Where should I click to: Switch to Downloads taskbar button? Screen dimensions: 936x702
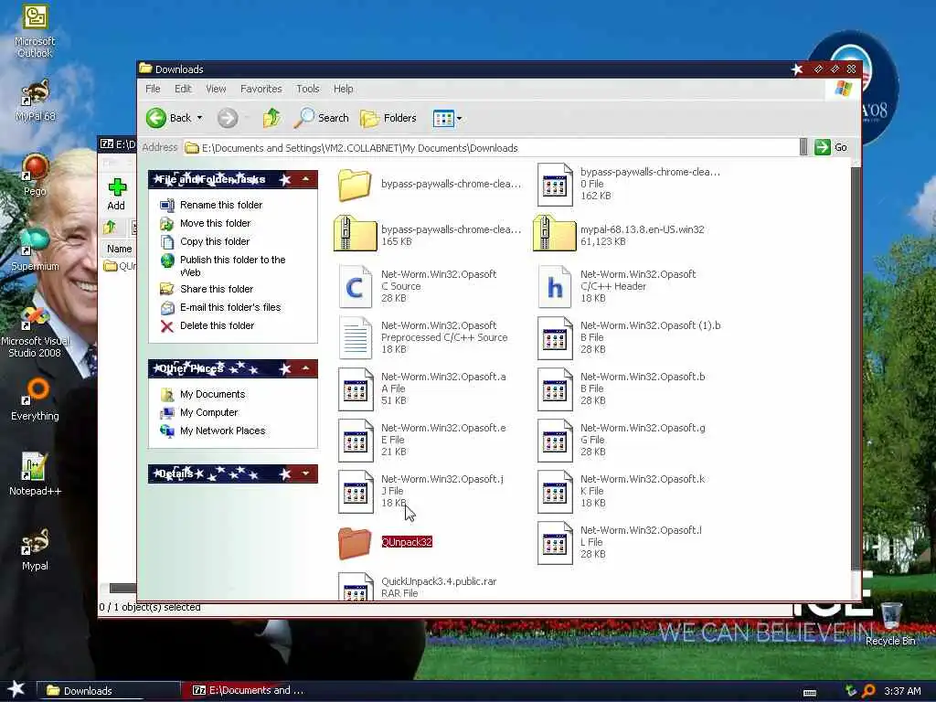(108, 691)
